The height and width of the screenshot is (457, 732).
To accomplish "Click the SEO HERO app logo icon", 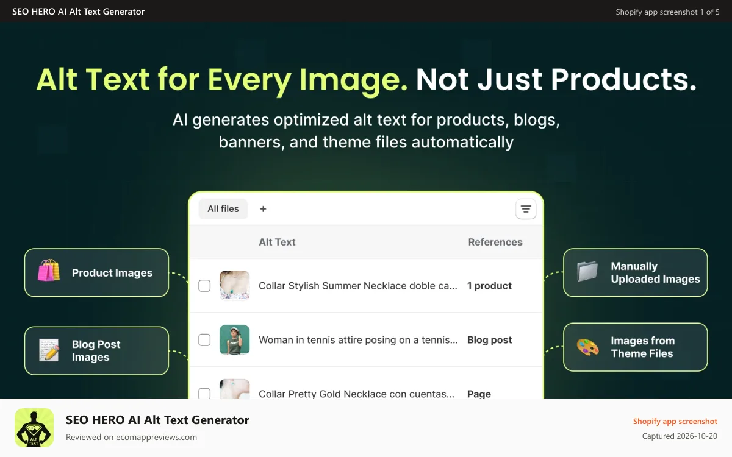I will click(34, 428).
